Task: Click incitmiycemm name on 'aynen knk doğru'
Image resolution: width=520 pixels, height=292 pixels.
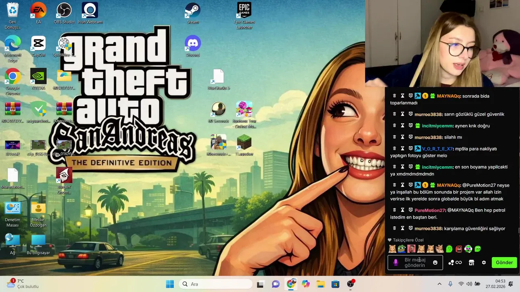Action: pyautogui.click(x=437, y=126)
